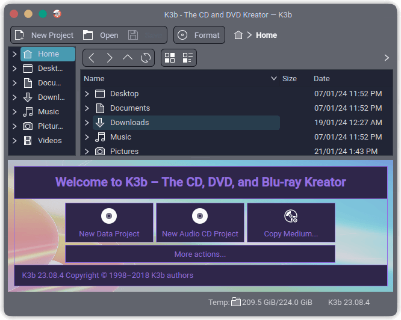401x320 pixels.
Task: Click the Music note icon in list
Action: tap(100, 137)
